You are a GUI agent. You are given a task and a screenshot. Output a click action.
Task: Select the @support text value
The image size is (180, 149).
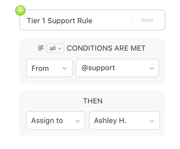pyautogui.click(x=98, y=68)
